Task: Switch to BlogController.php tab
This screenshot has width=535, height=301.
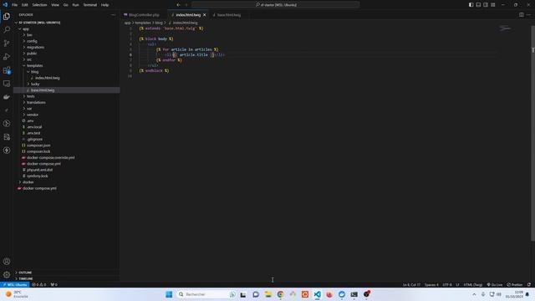Action: click(x=144, y=15)
